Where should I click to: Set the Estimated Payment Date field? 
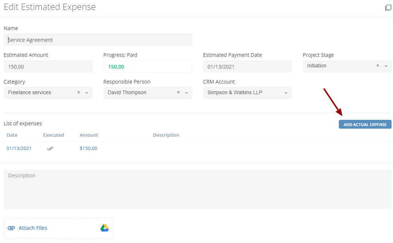pos(247,67)
